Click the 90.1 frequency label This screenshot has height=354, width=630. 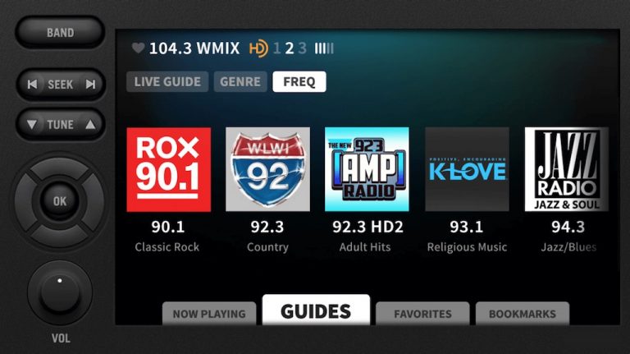point(168,227)
